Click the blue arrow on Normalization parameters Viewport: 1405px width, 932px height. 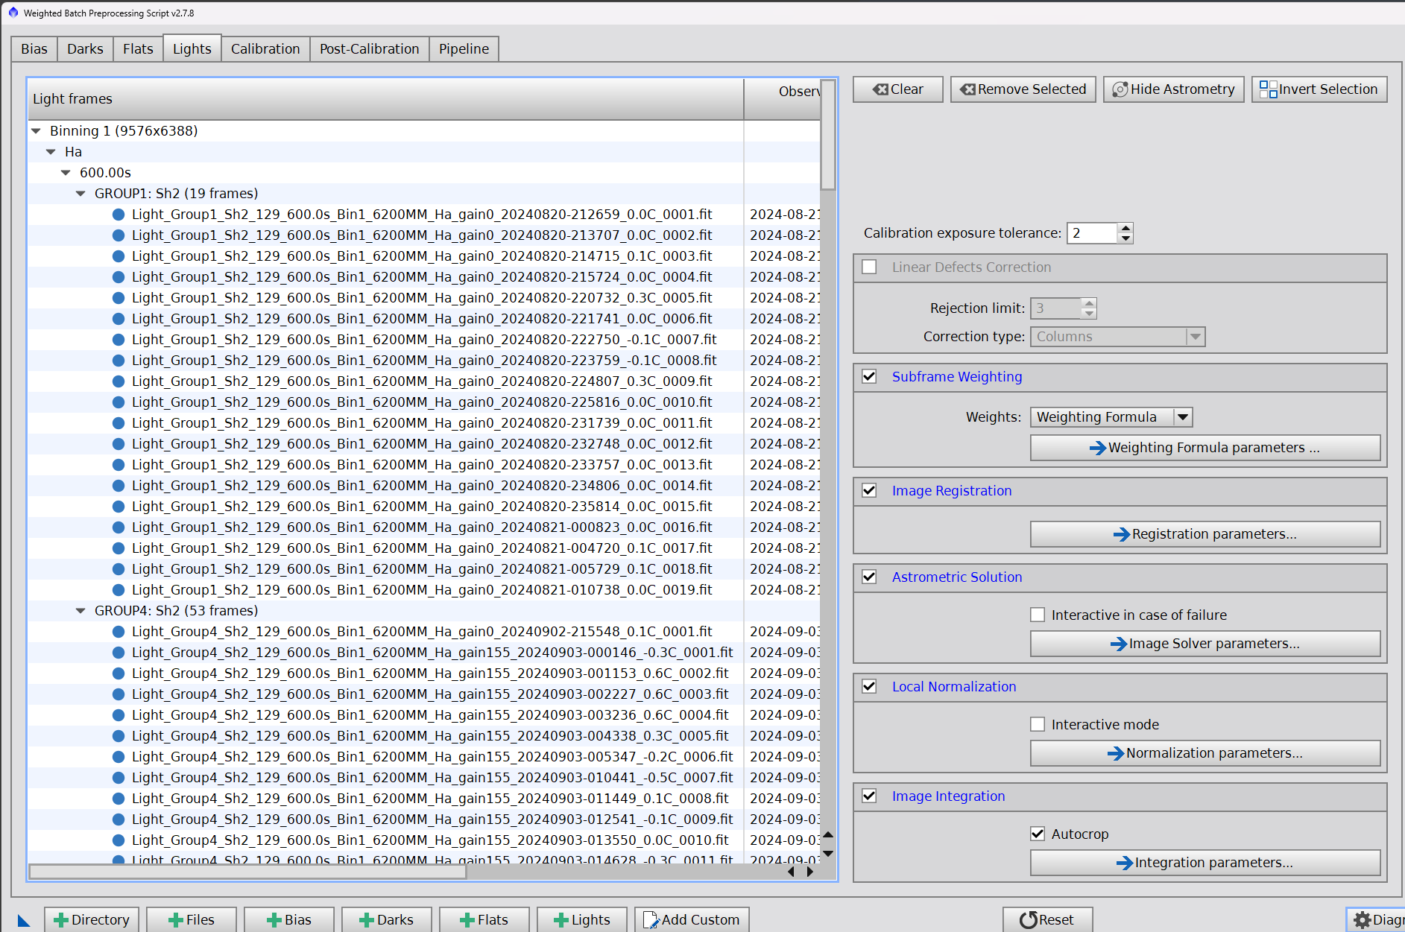coord(1116,753)
